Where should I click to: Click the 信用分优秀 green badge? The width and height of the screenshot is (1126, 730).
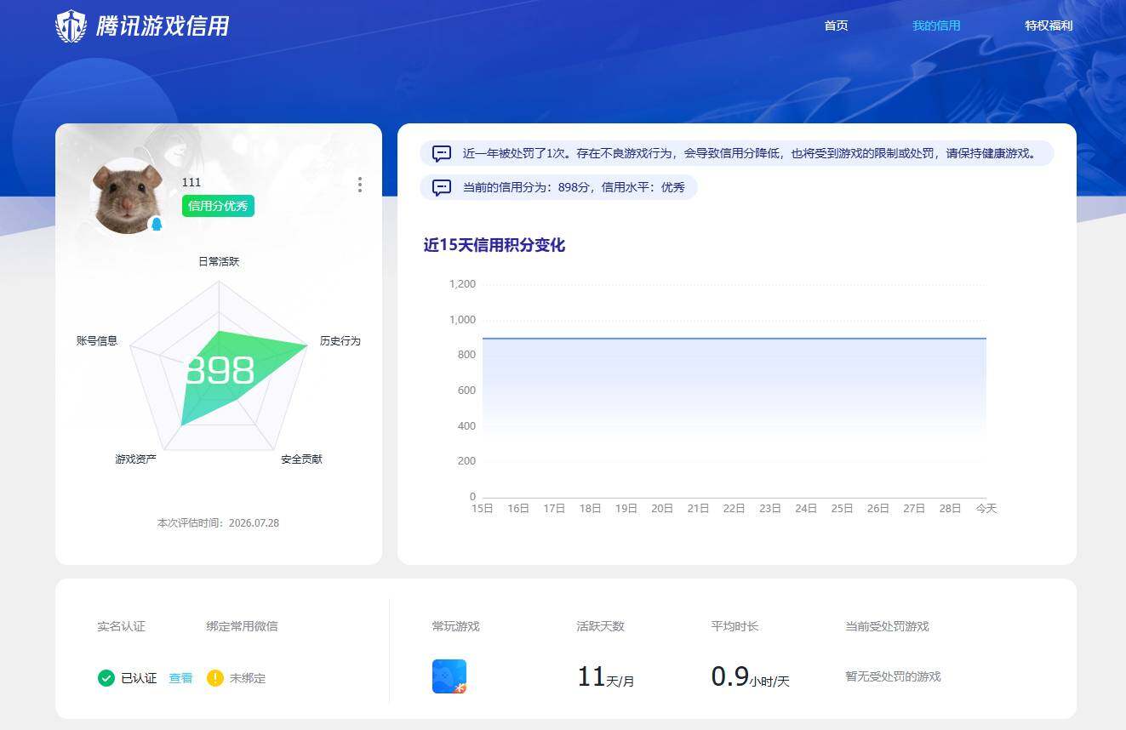click(218, 206)
